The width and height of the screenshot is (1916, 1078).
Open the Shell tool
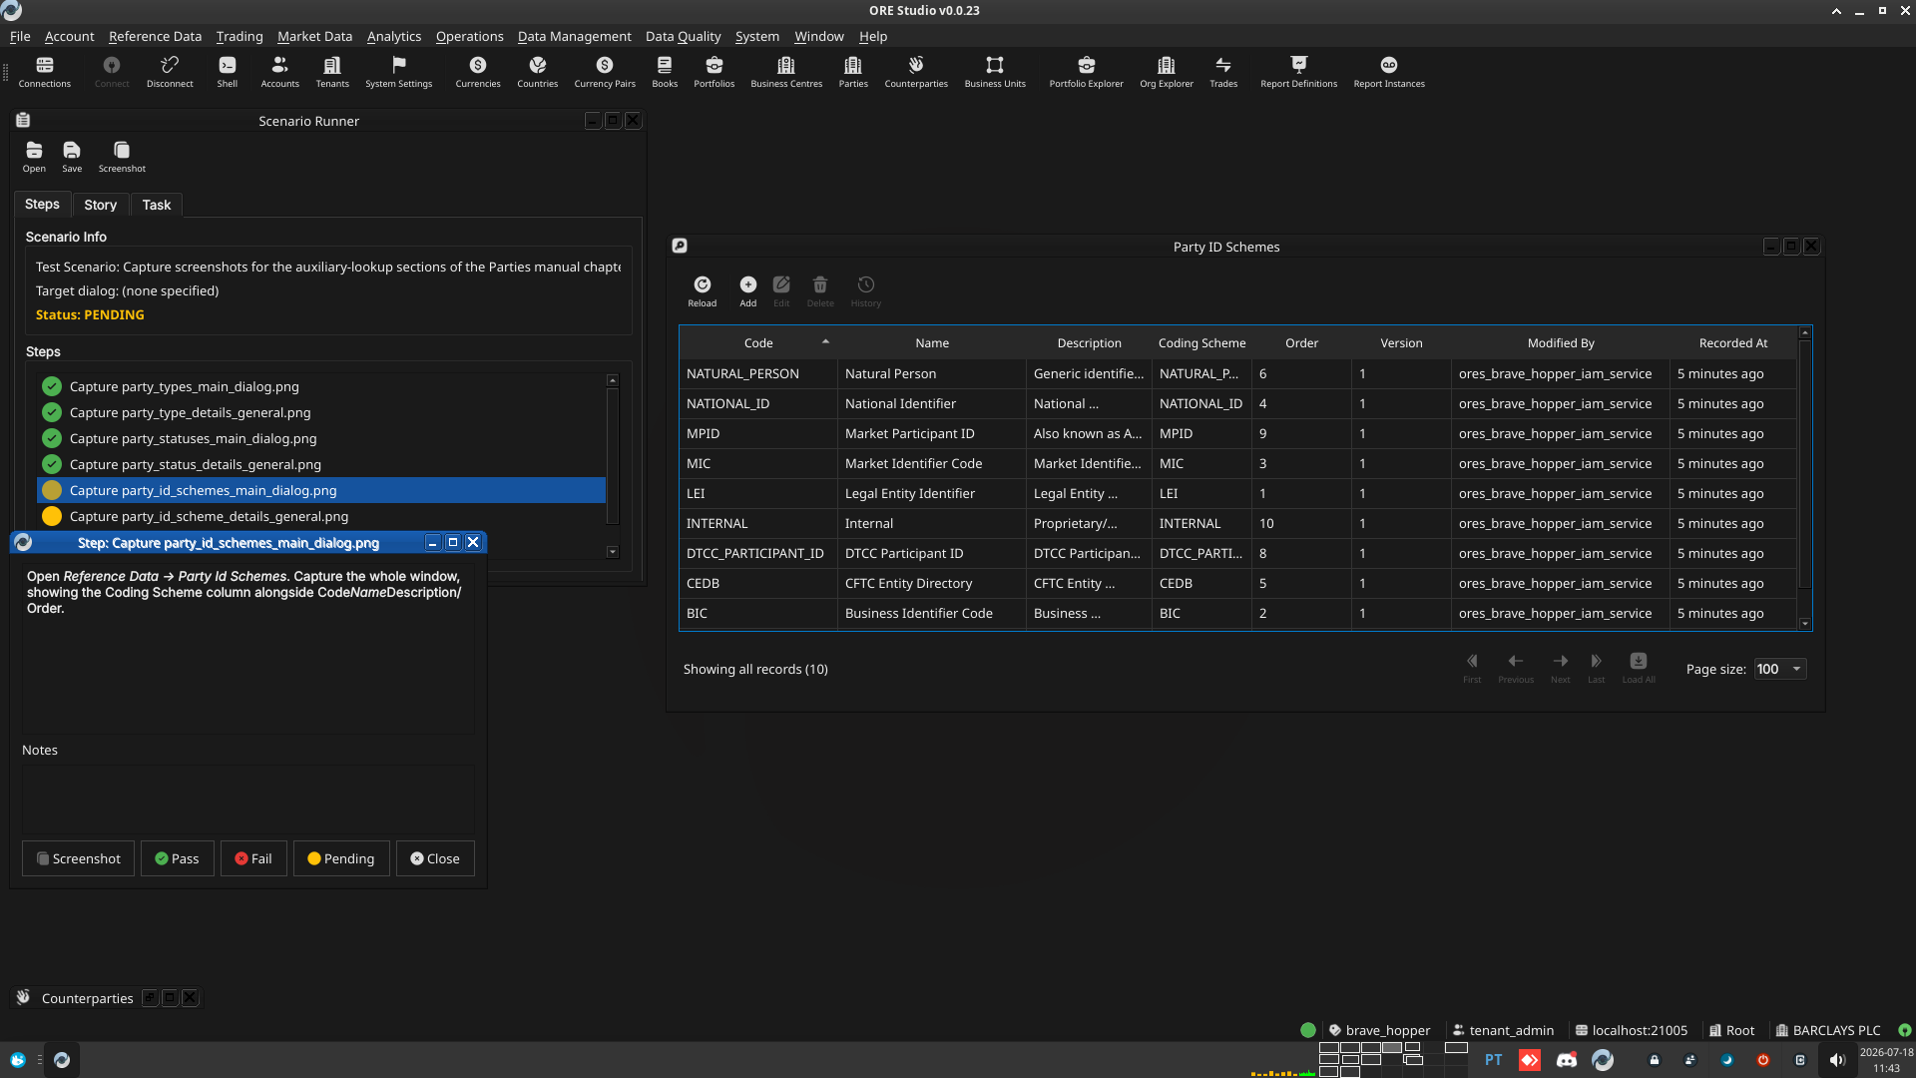[228, 72]
